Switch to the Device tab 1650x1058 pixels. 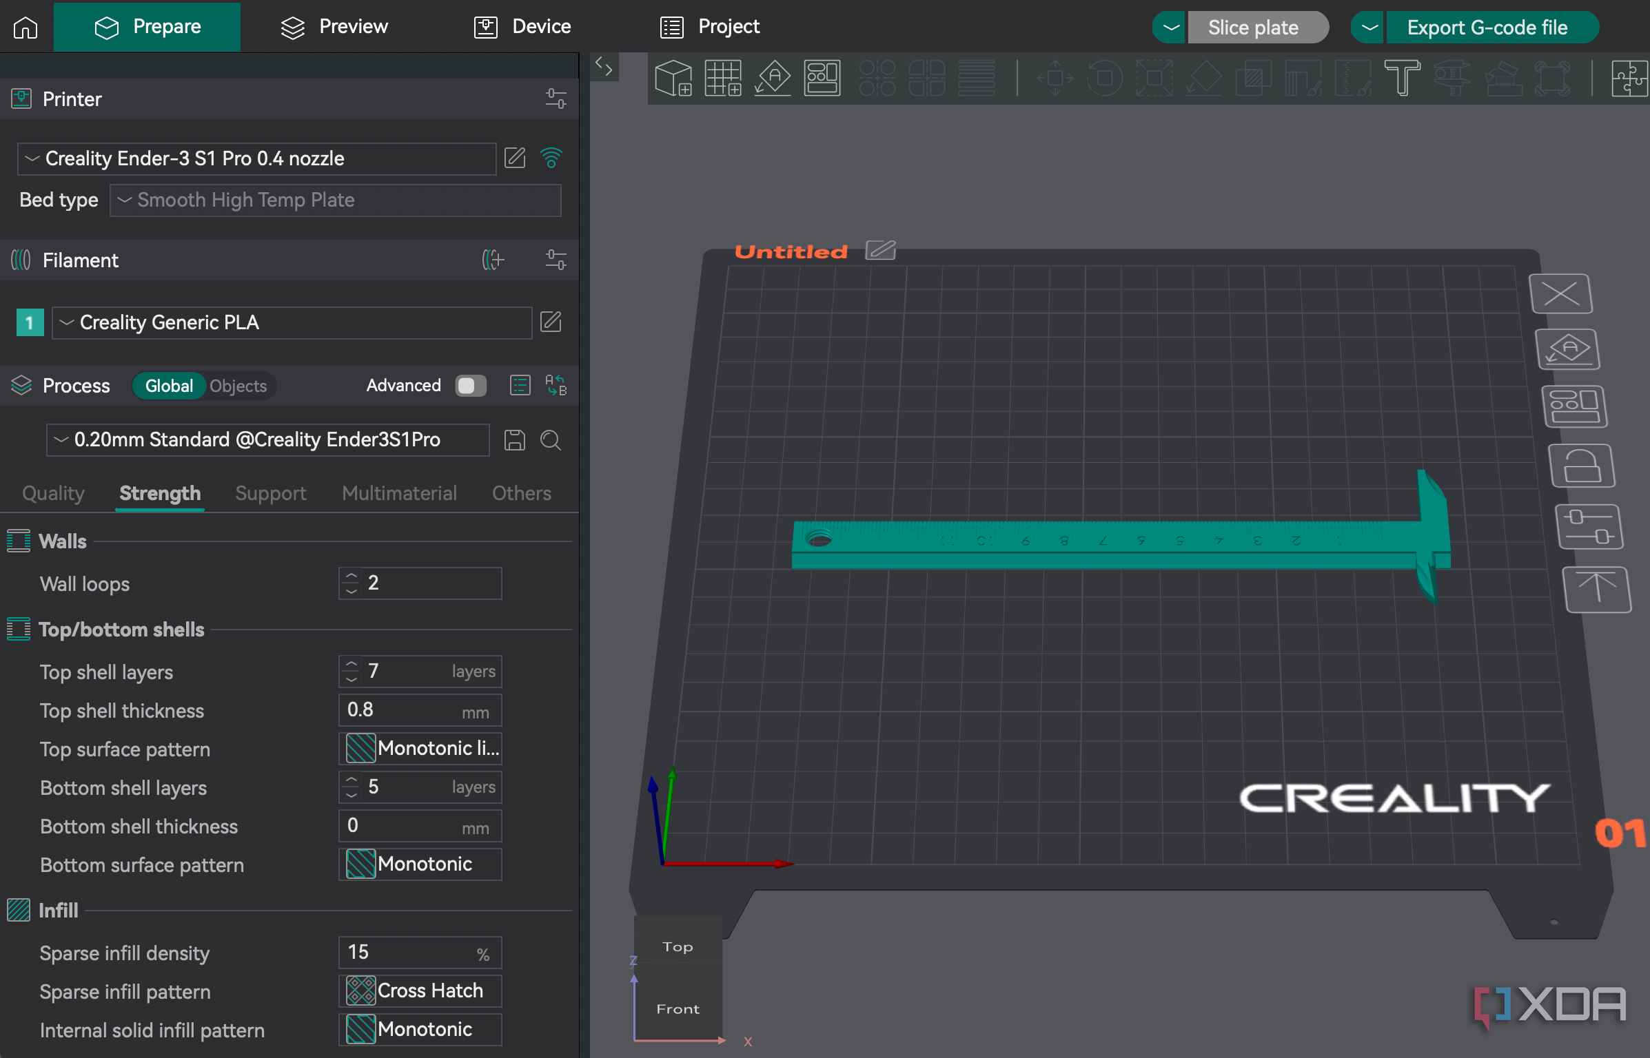point(522,27)
